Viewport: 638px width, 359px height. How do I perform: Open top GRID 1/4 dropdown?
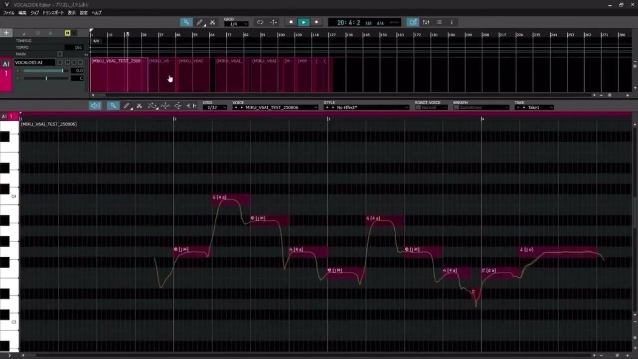[x=236, y=24]
